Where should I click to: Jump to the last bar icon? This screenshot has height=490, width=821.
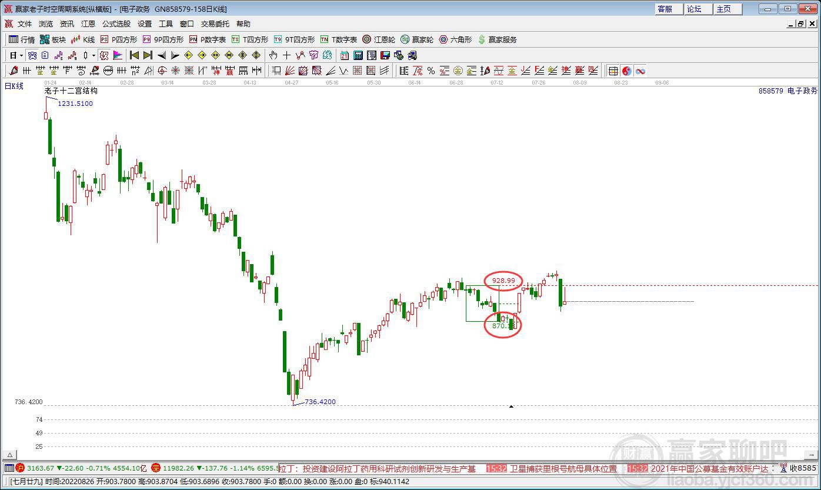pyautogui.click(x=148, y=55)
